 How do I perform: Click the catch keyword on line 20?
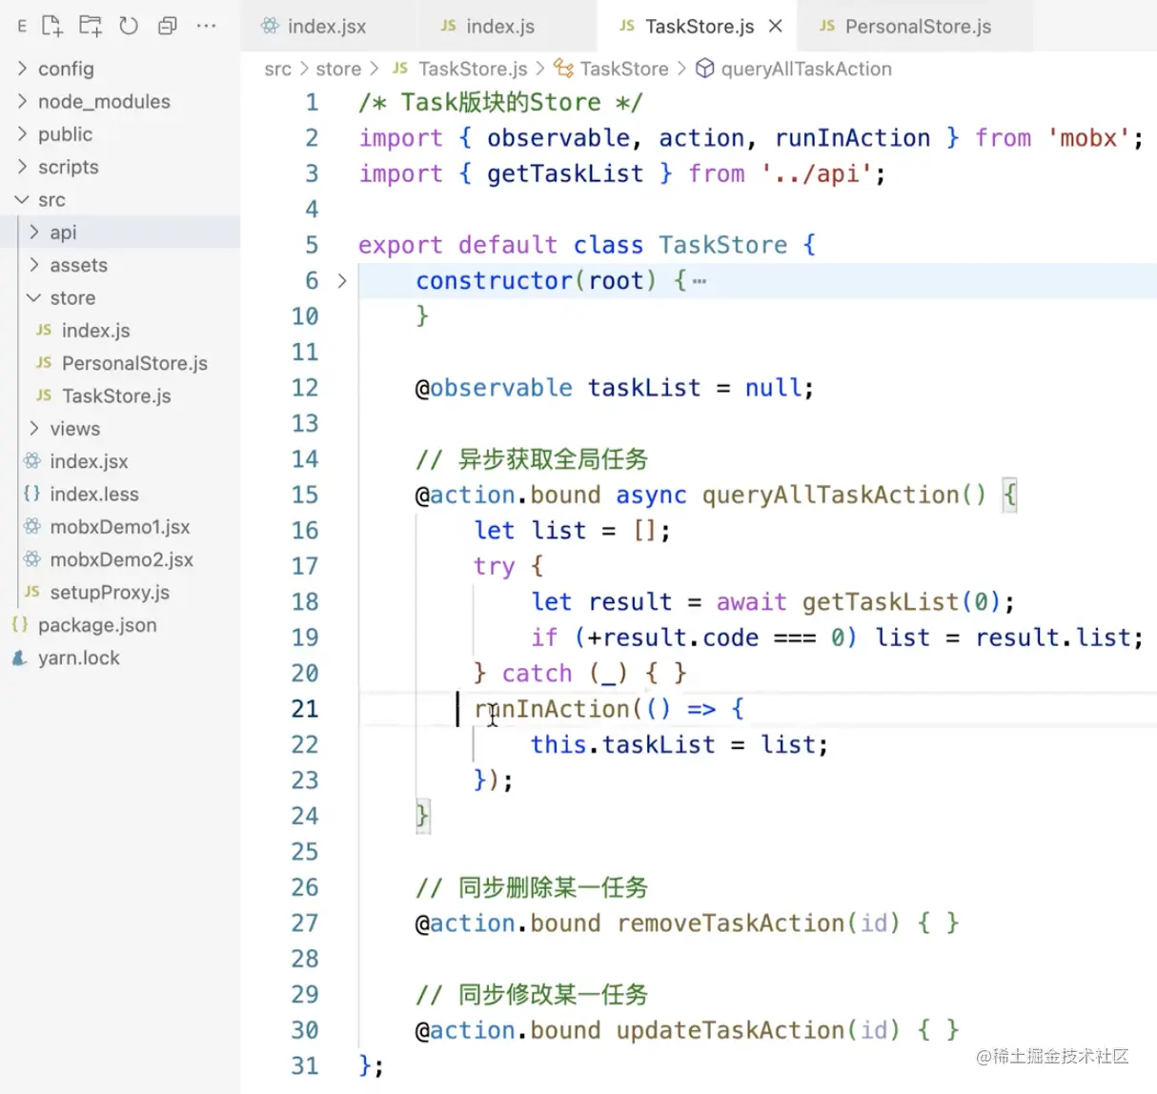[537, 674]
